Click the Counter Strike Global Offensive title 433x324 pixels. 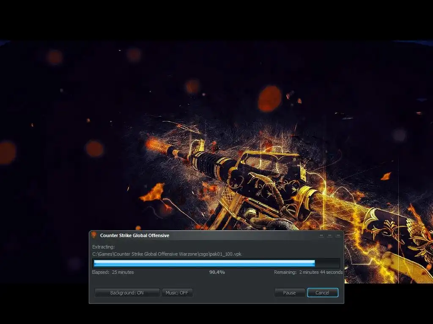click(134, 235)
